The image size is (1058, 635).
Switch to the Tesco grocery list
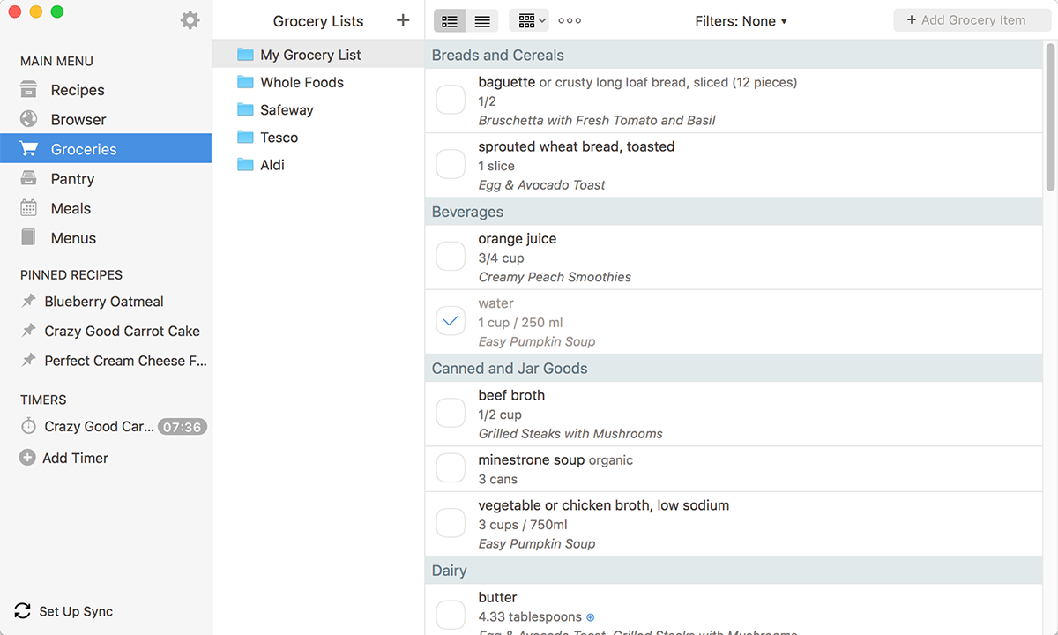click(x=278, y=138)
